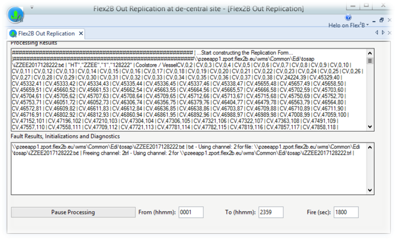Click the From (hhmm) input field

(191, 212)
